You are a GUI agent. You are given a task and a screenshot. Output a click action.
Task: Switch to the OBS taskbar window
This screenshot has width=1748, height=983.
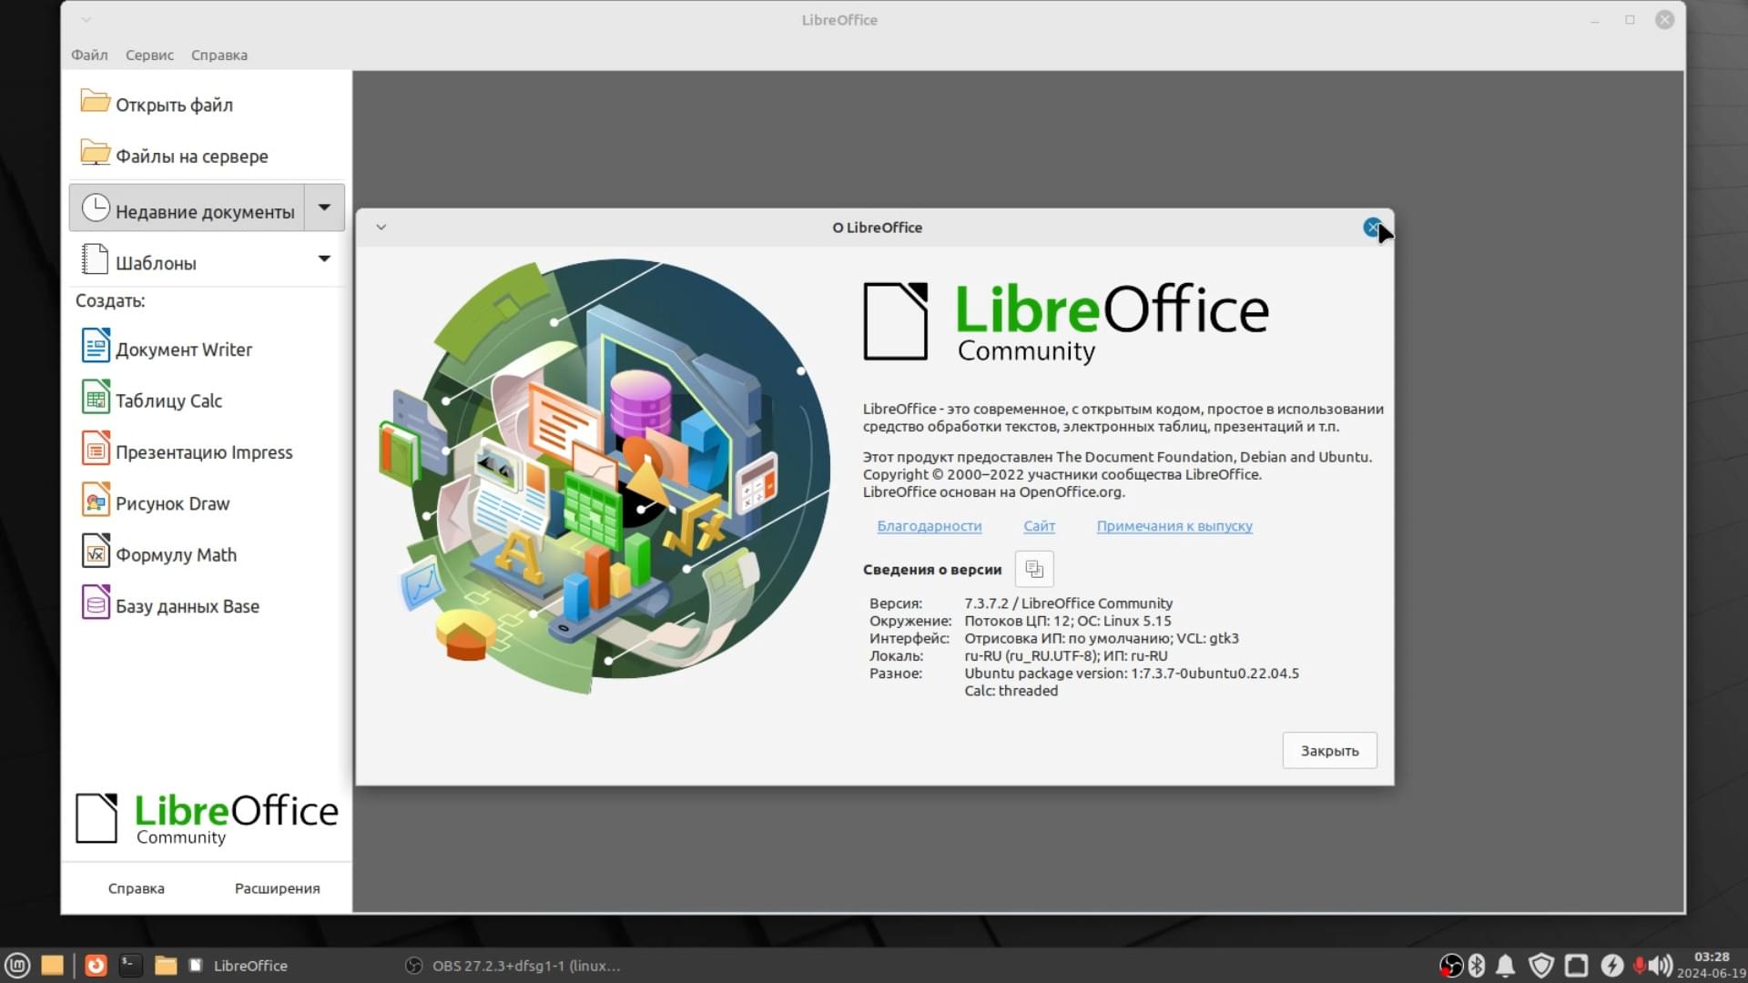pos(513,966)
